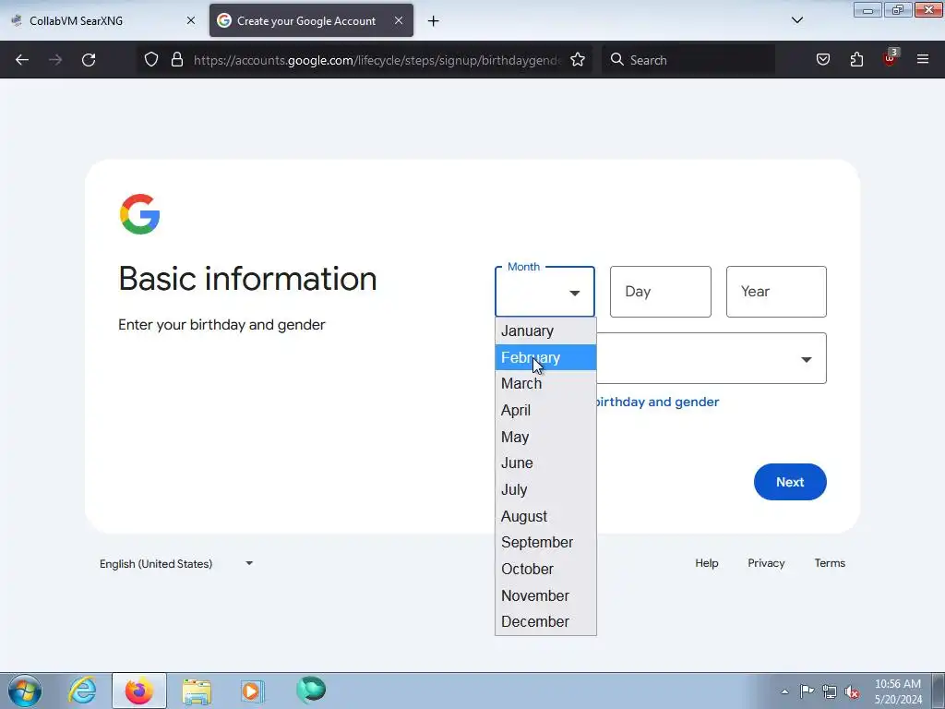
Task: Open the Firefox hamburger menu
Action: pos(923,59)
